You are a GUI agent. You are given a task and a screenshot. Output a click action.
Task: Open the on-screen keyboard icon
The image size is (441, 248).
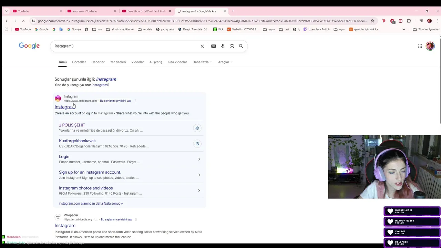pyautogui.click(x=214, y=46)
